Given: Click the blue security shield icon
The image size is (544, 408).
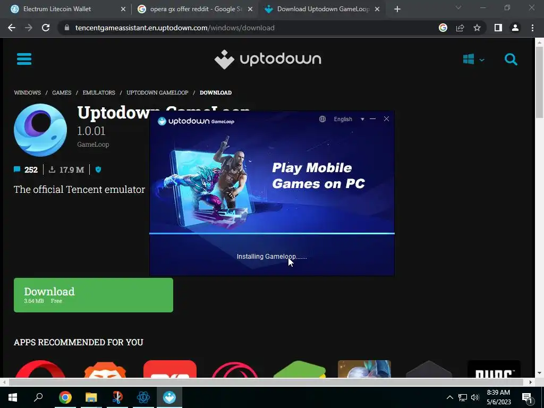Looking at the screenshot, I should pos(98,169).
